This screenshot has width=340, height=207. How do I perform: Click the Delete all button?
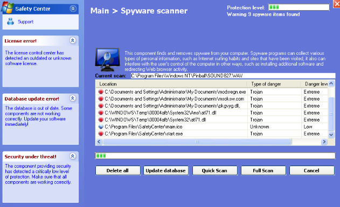tap(118, 170)
